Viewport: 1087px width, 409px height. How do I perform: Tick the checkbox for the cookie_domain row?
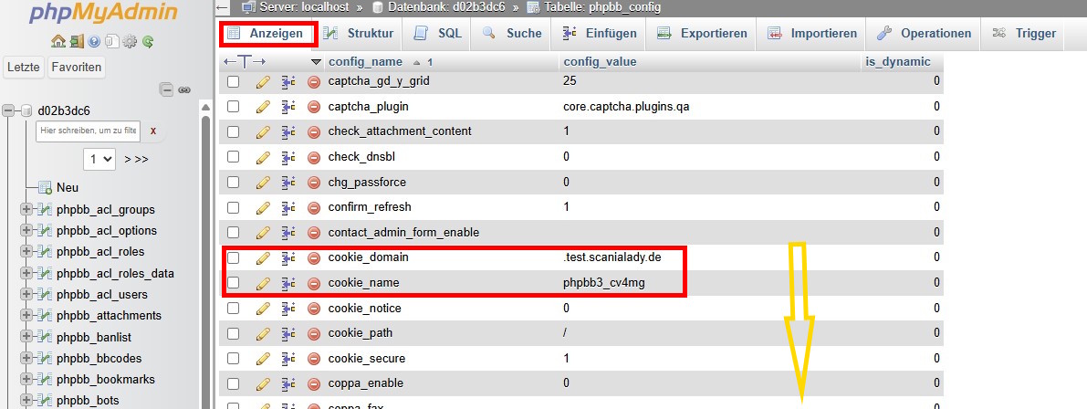point(234,257)
